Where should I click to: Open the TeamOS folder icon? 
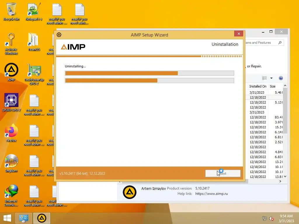34,42
